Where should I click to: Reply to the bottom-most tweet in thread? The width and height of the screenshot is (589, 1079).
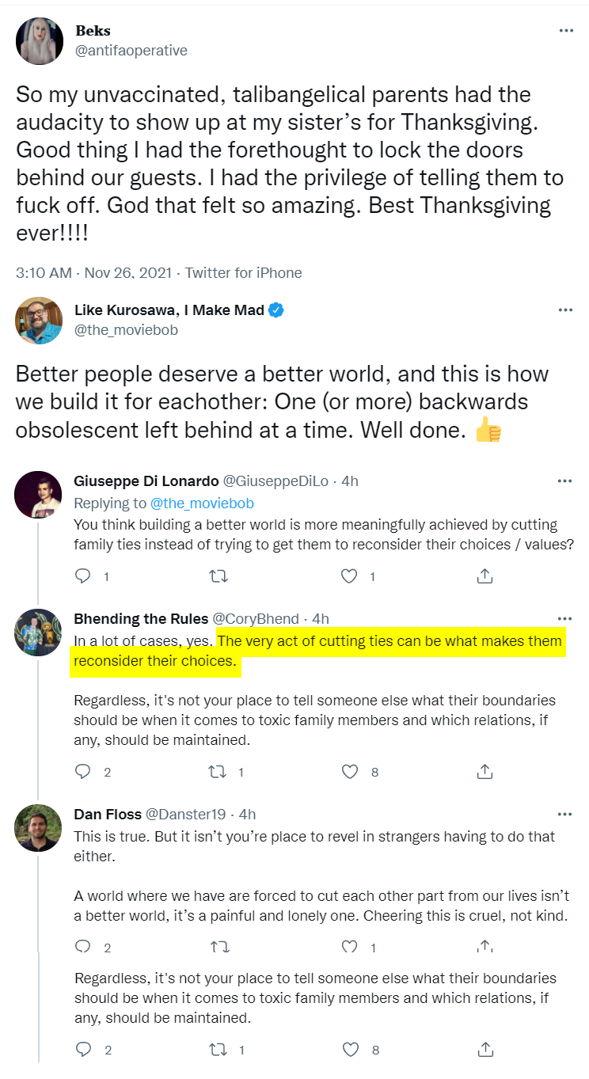83,1050
